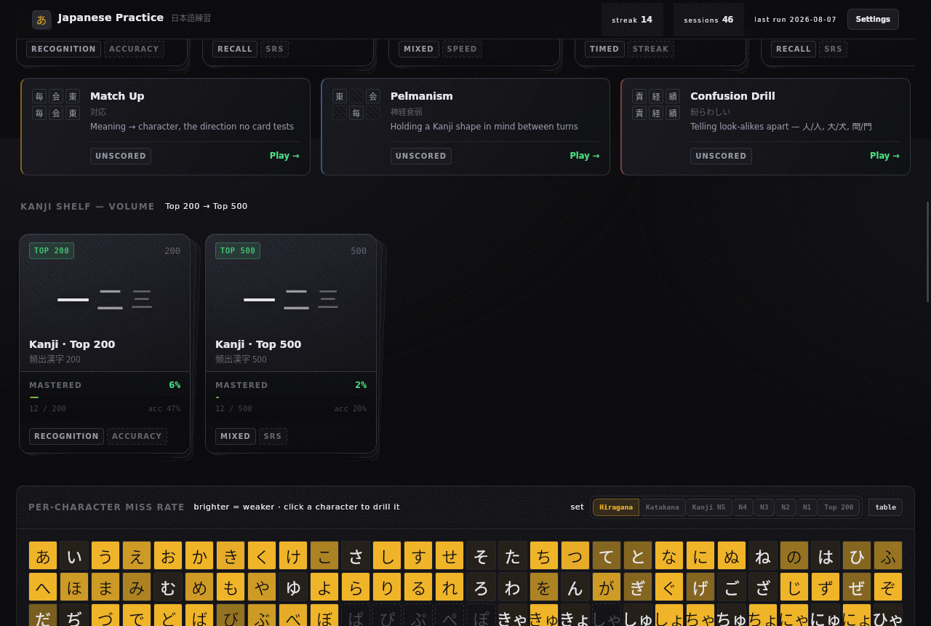Click the green TOP 200 badge
This screenshot has width=931, height=626.
52,250
